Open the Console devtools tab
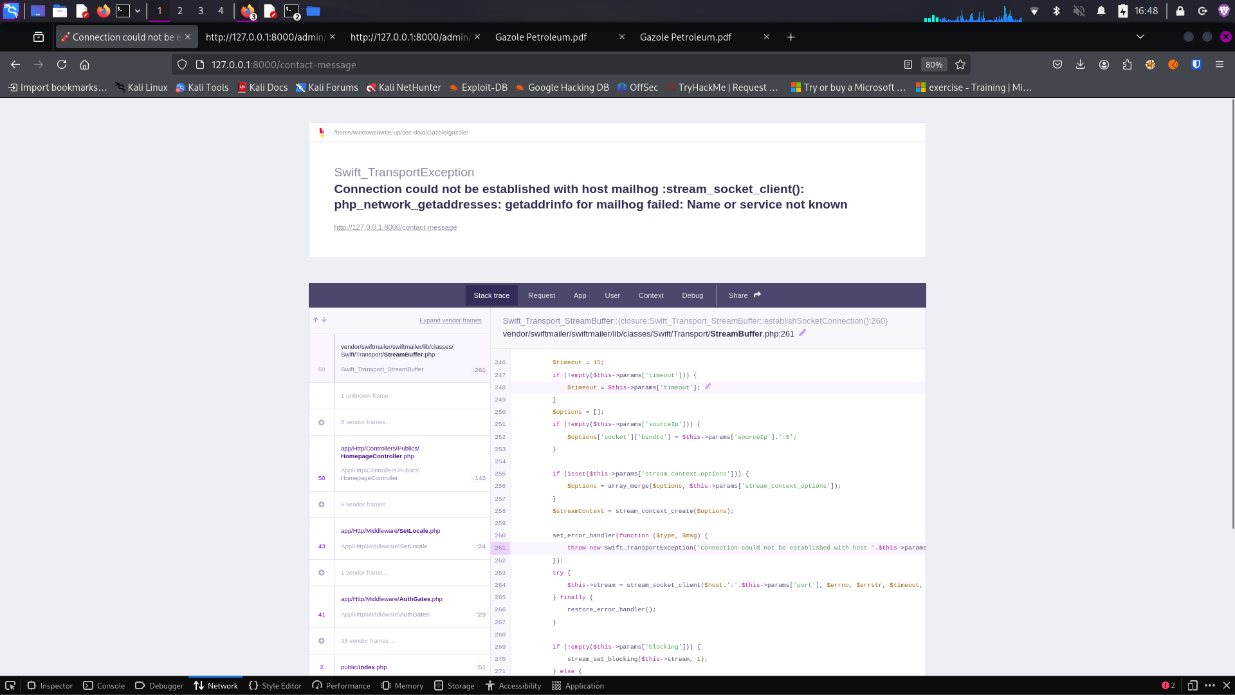This screenshot has height=695, width=1235. click(x=104, y=685)
